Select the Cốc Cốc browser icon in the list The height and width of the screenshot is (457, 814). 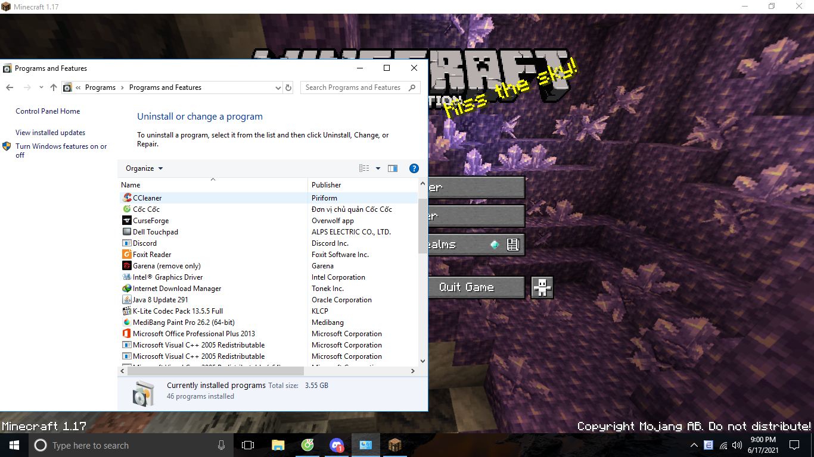pos(127,209)
